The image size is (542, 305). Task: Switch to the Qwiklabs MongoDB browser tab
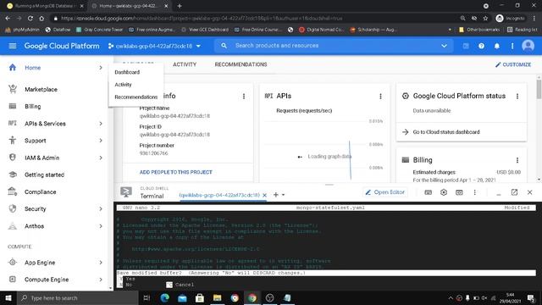click(x=45, y=6)
